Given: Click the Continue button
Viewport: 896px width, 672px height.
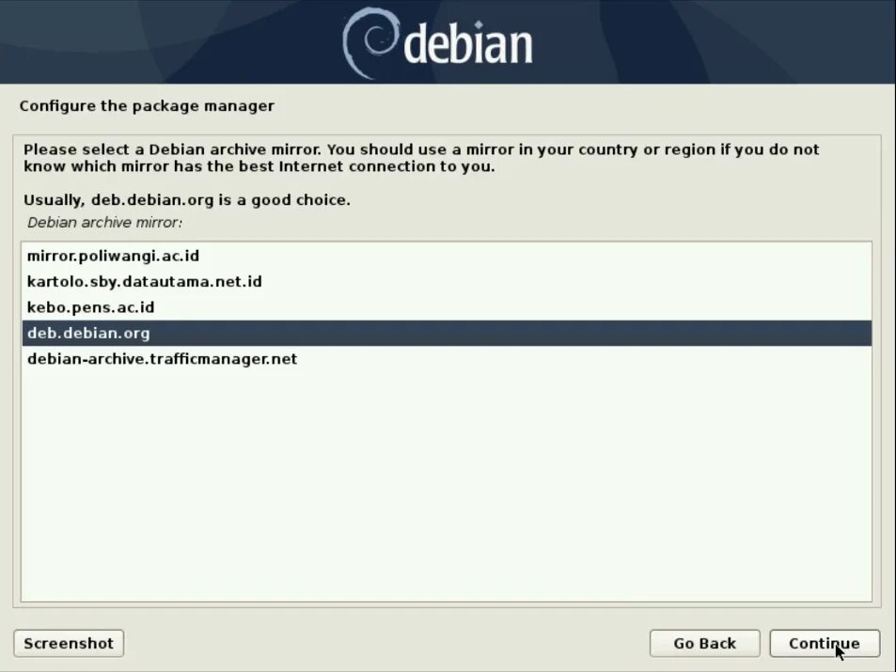Looking at the screenshot, I should (824, 644).
